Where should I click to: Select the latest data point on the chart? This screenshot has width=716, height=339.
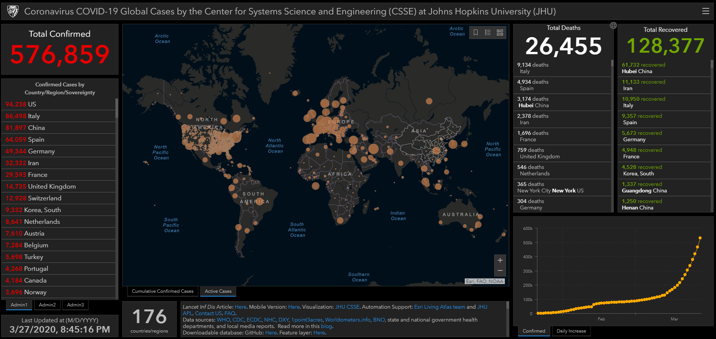point(700,238)
